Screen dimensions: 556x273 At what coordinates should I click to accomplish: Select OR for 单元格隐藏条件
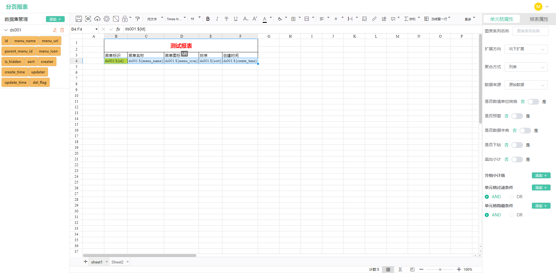coord(516,215)
